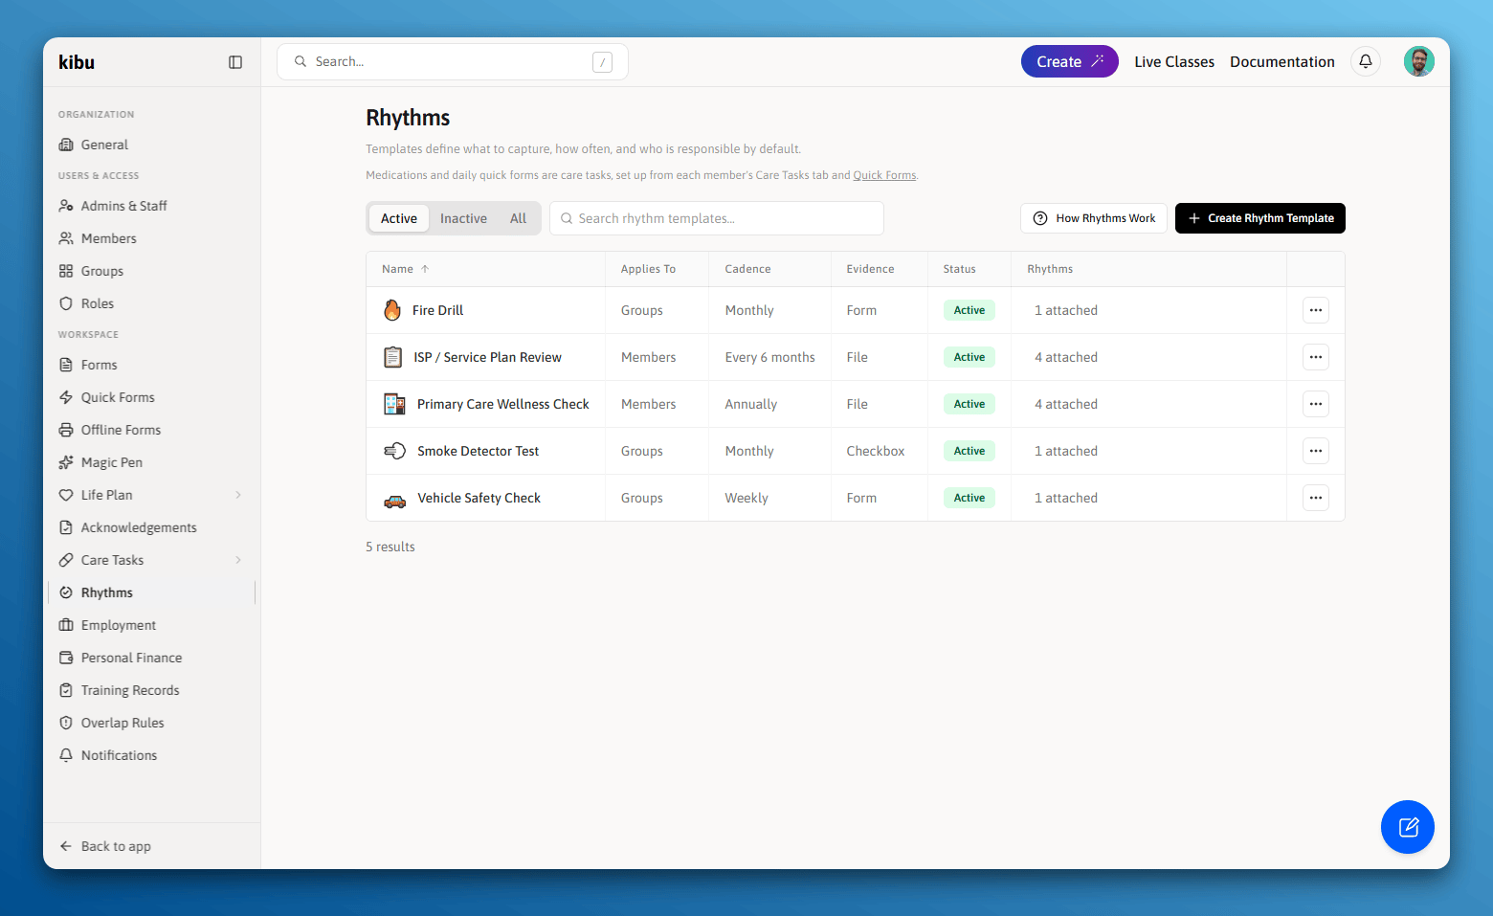Image resolution: width=1493 pixels, height=916 pixels.
Task: Open Groups from sidebar
Action: 153,271
